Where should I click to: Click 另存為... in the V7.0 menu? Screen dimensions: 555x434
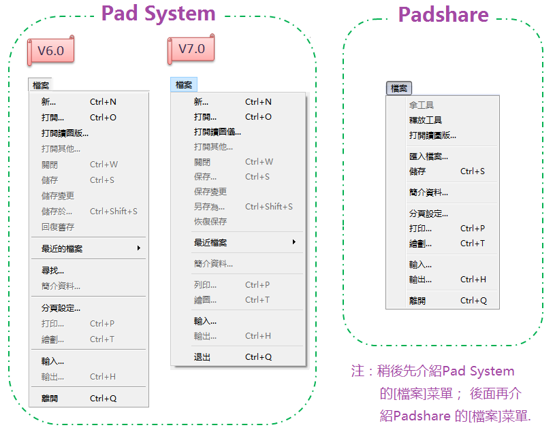coord(209,207)
